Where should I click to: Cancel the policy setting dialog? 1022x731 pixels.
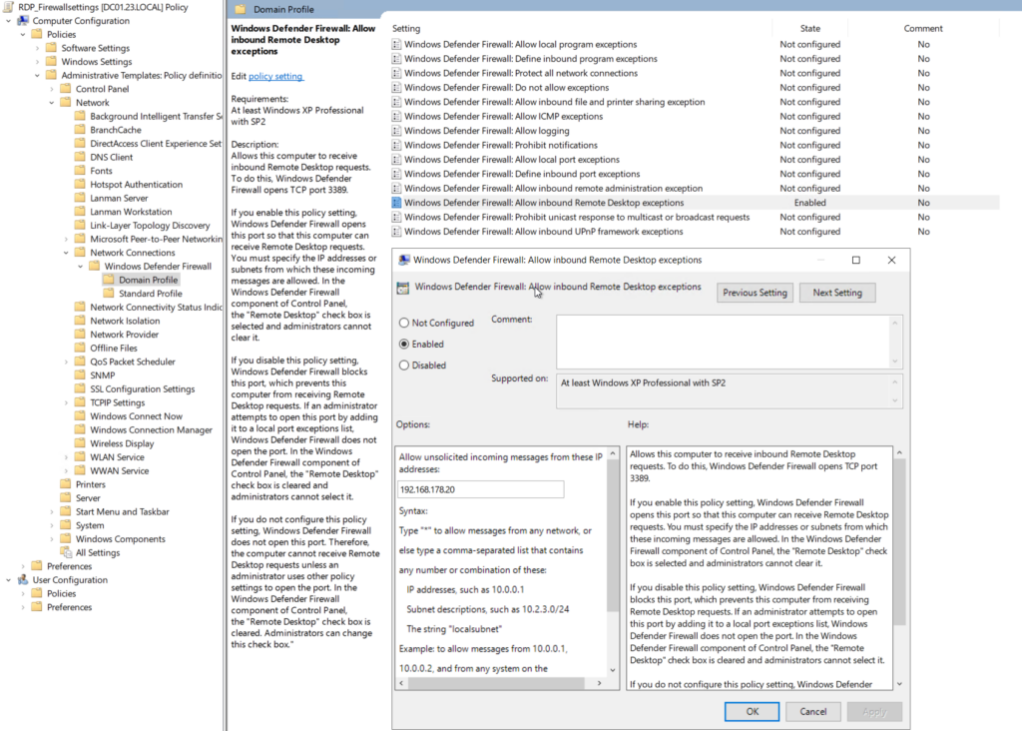pos(812,711)
